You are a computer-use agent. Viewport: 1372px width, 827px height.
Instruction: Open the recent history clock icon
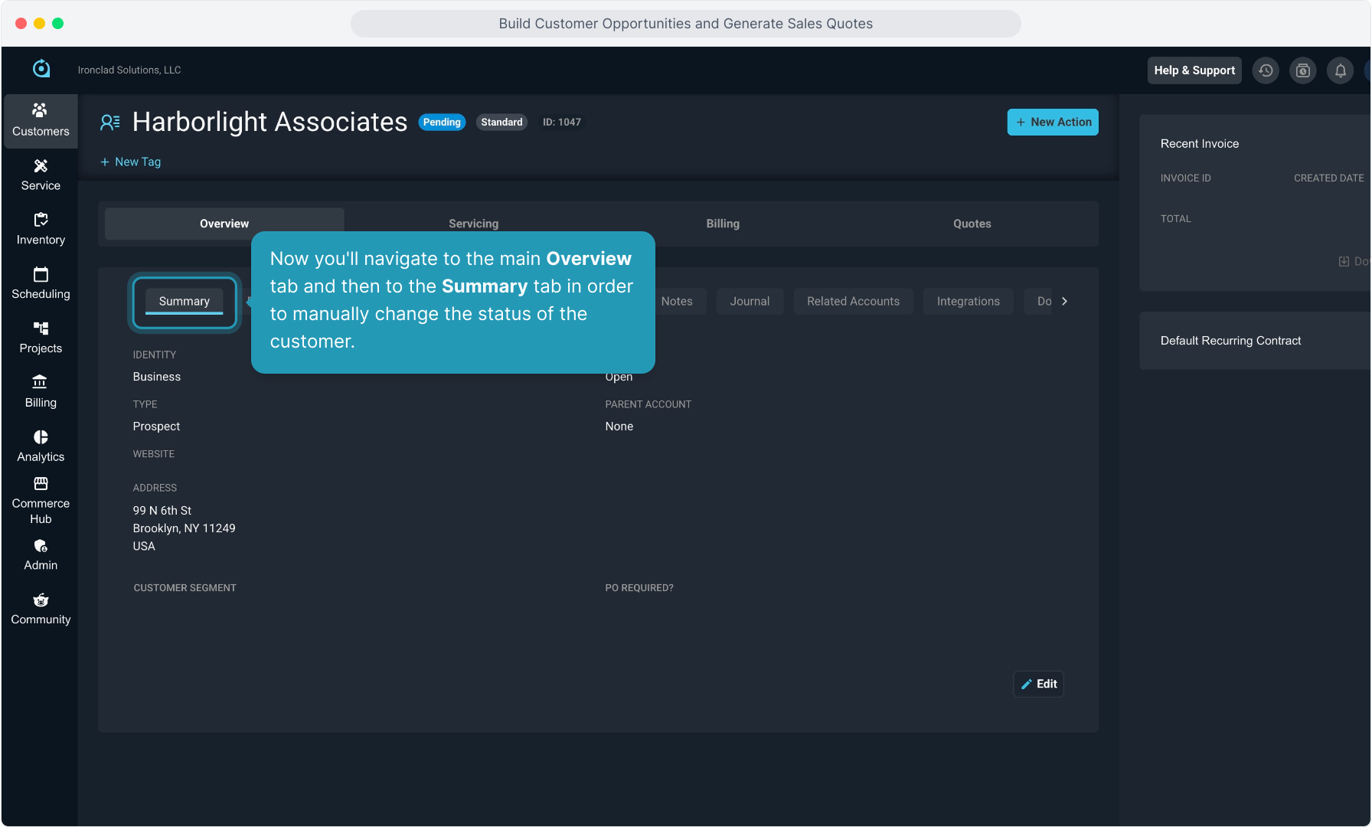pyautogui.click(x=1266, y=70)
